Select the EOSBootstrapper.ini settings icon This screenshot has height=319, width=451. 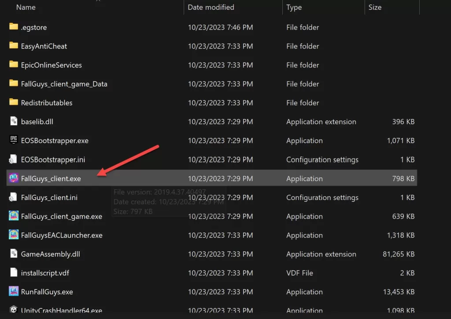coord(13,159)
